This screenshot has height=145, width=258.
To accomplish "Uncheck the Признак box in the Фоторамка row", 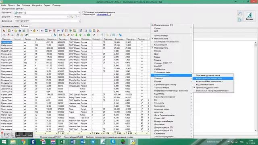I will [142, 112].
